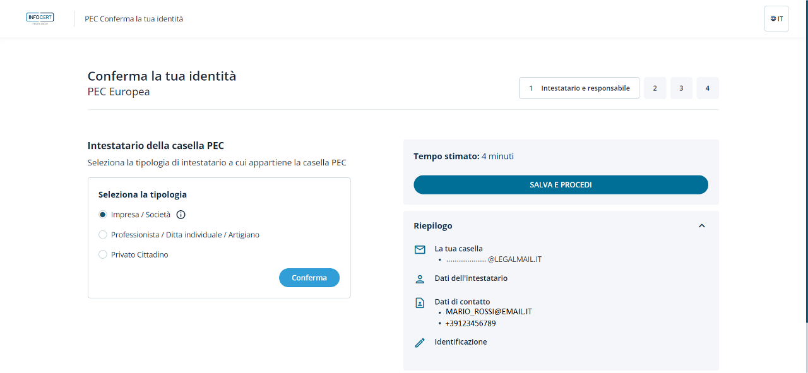Click the SALVA E PROCEDI button

tap(561, 185)
